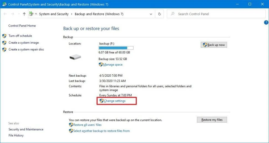
Task: Click the backup drive icon
Action: 75,57
